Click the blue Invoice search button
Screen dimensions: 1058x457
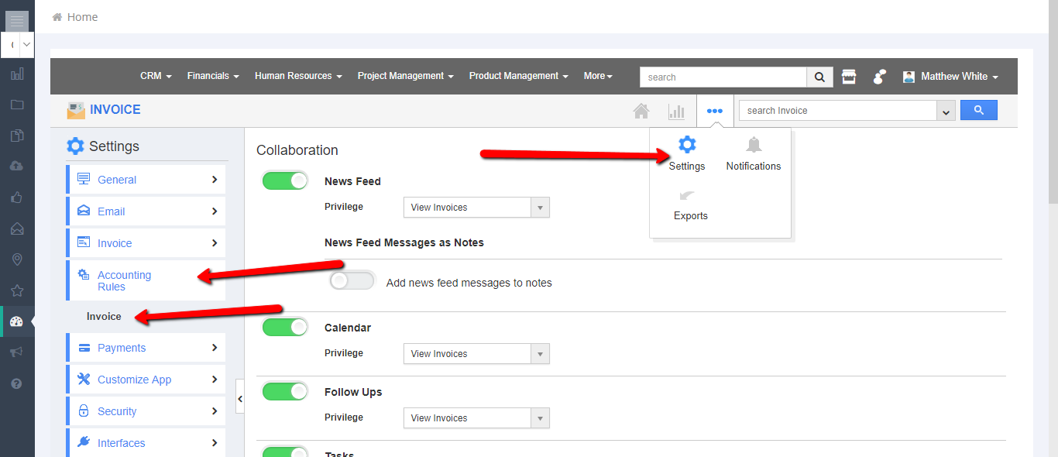coord(978,110)
